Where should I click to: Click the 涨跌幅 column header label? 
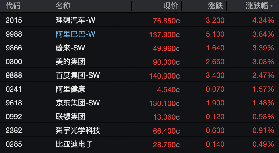point(257,6)
